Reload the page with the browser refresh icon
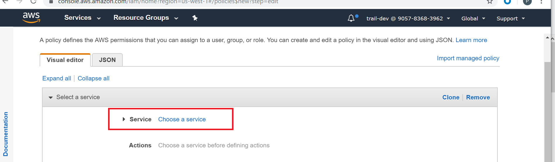Viewport: 555px width, 162px height. pyautogui.click(x=33, y=2)
